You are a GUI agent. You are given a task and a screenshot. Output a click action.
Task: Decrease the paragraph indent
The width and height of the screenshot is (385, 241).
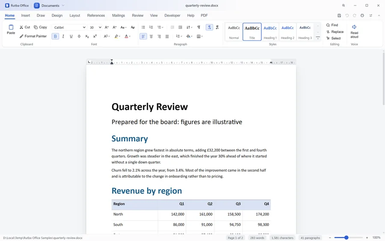(x=172, y=27)
